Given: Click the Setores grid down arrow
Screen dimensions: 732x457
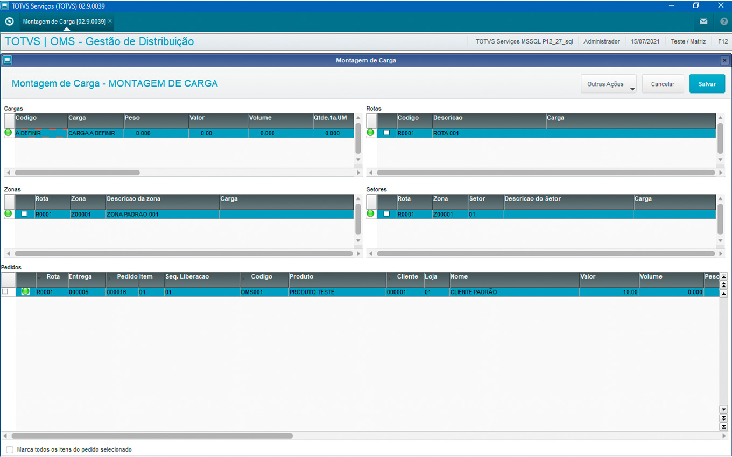Looking at the screenshot, I should click(720, 241).
